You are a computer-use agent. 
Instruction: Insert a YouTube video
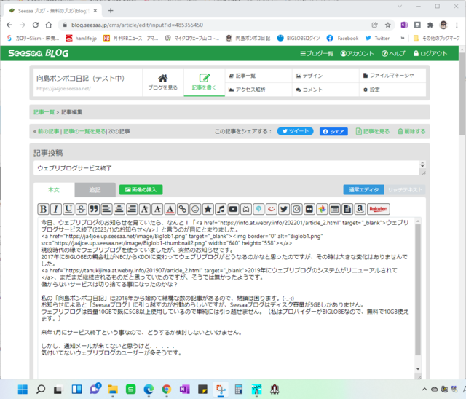[233, 209]
